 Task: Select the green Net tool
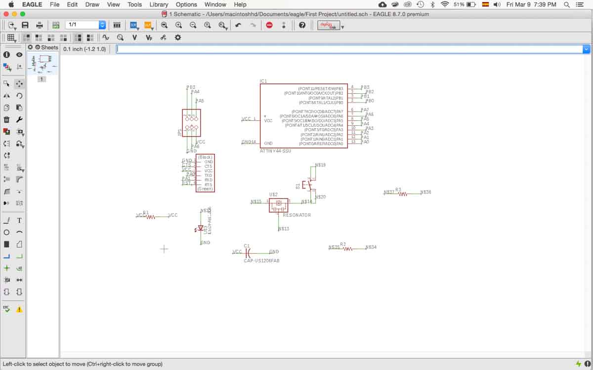(19, 256)
